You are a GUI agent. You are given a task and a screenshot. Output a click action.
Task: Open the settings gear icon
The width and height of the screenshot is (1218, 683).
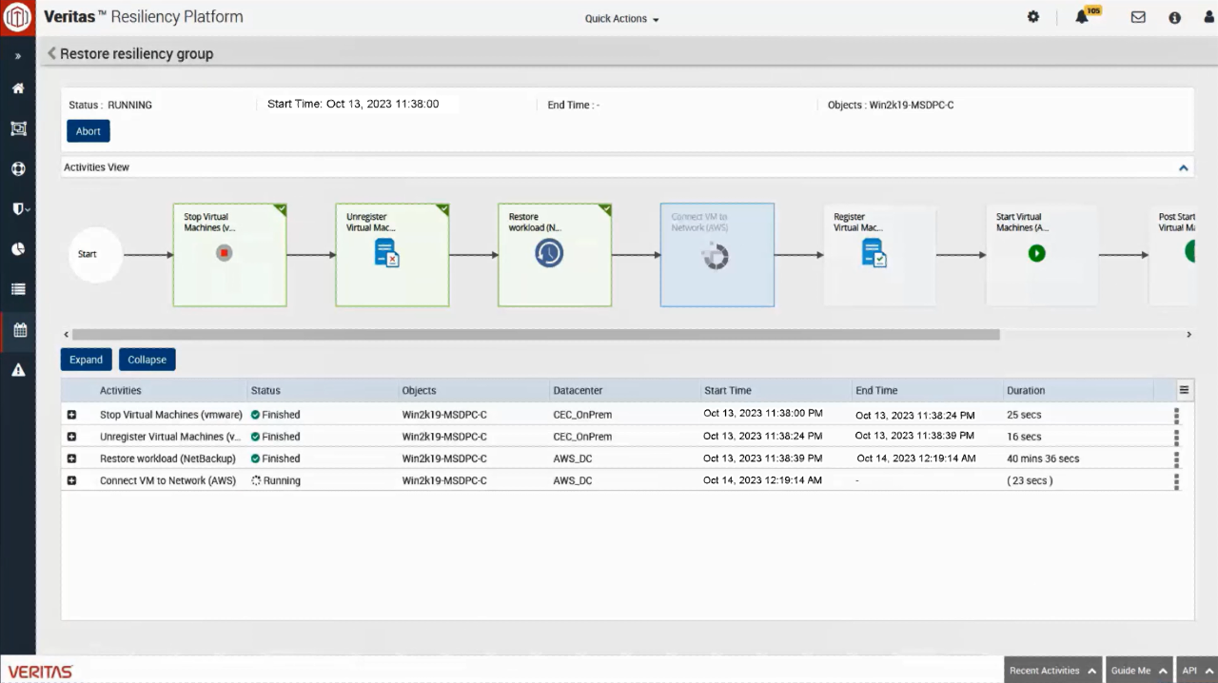(1033, 17)
